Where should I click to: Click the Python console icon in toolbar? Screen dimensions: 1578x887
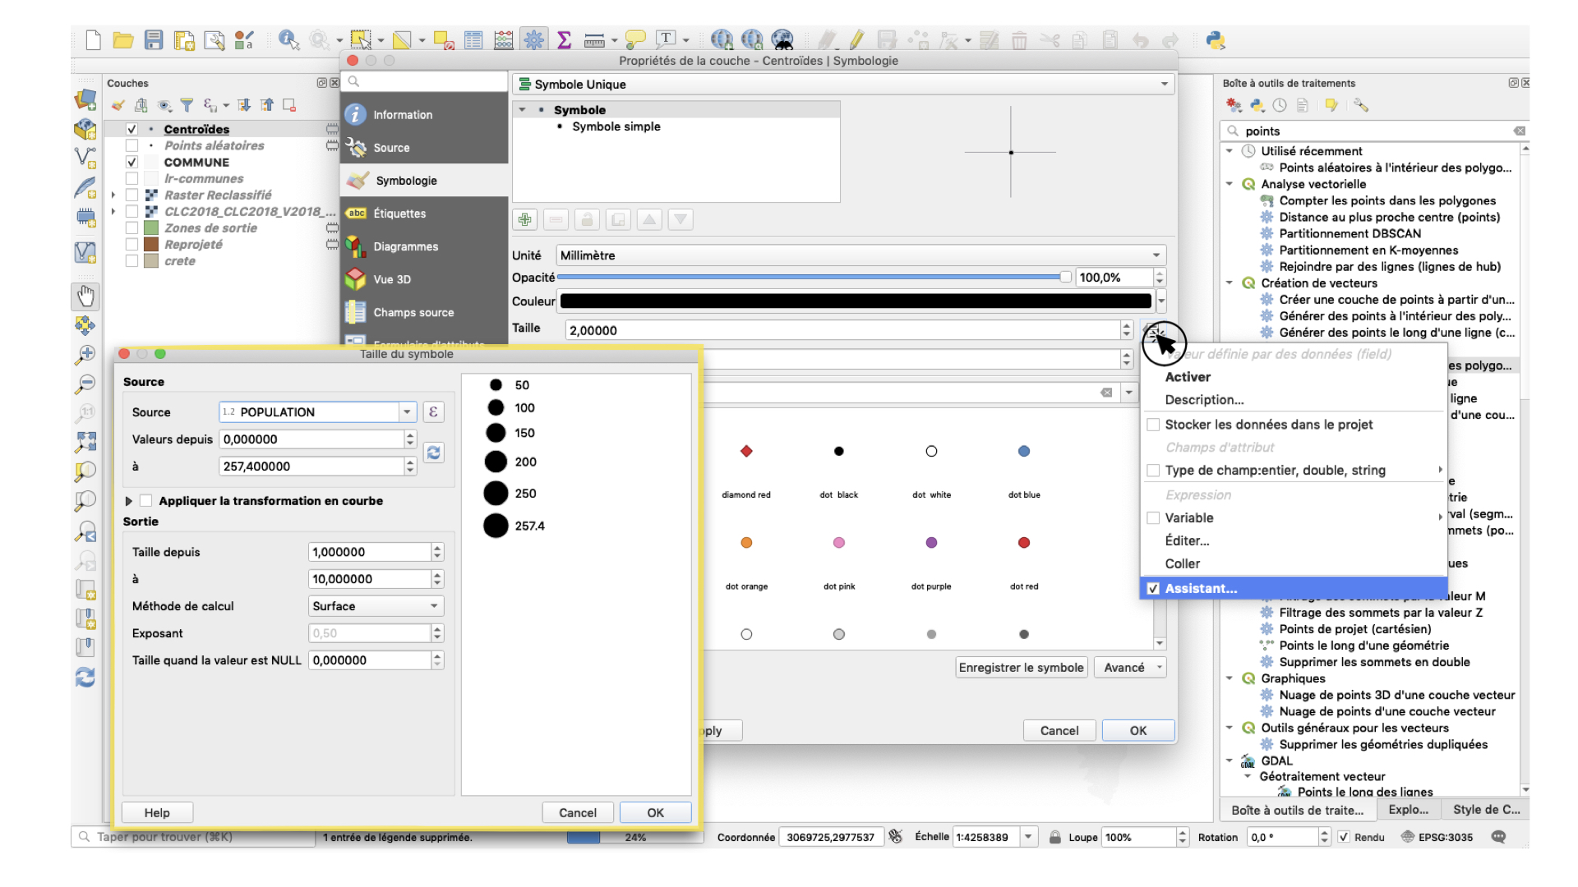tap(1215, 39)
